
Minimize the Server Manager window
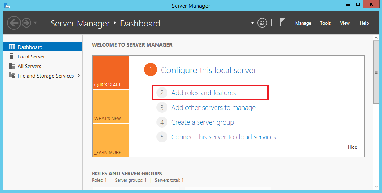(x=348, y=4)
